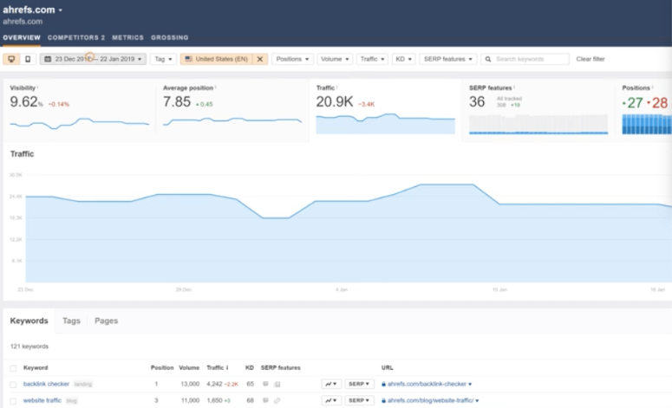672x408 pixels.
Task: Open the KD filter dropdown
Action: pyautogui.click(x=404, y=59)
